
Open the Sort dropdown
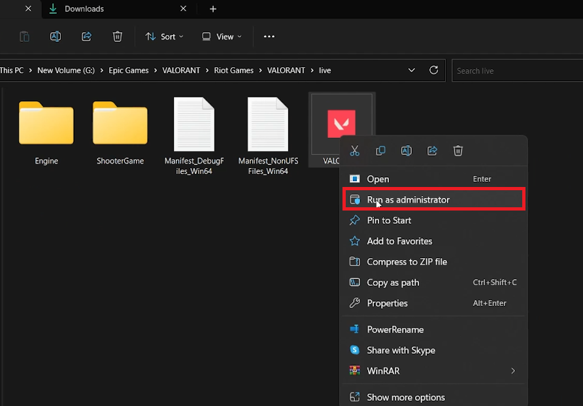click(164, 37)
